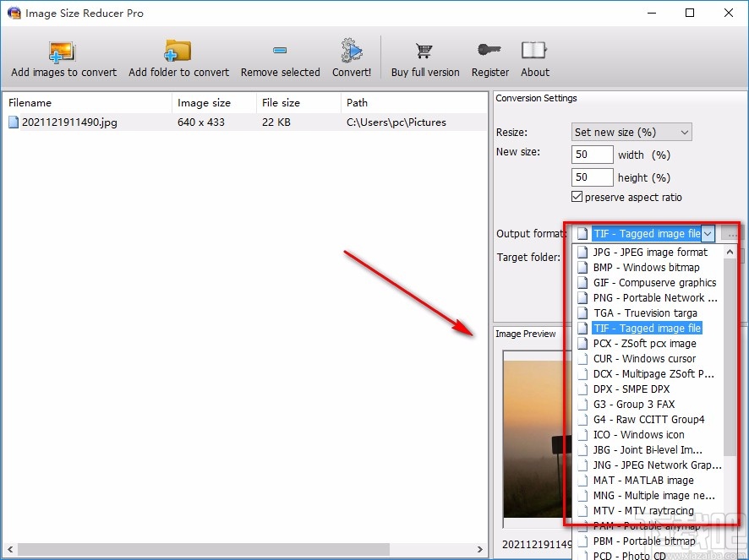Click the height percentage input field
The width and height of the screenshot is (749, 560).
click(593, 178)
